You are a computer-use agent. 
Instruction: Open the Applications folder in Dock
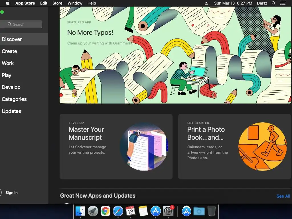(x=186, y=211)
